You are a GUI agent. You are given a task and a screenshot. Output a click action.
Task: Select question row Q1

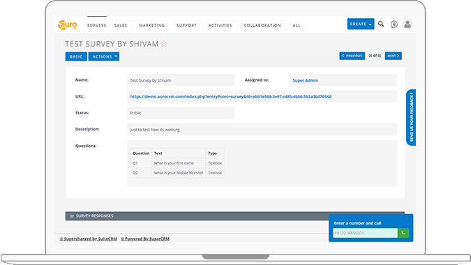coord(177,163)
